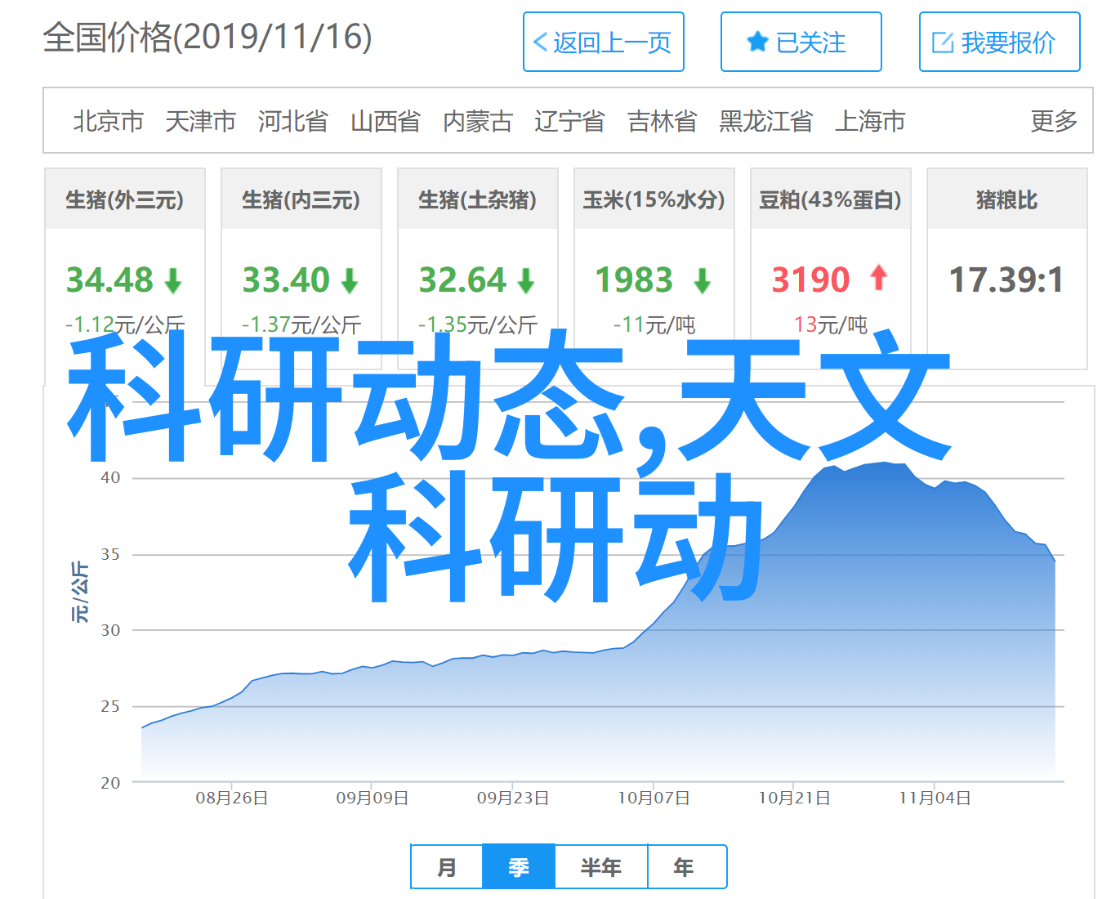
Task: Click the green down arrow beside 32.64
Action: click(x=526, y=281)
